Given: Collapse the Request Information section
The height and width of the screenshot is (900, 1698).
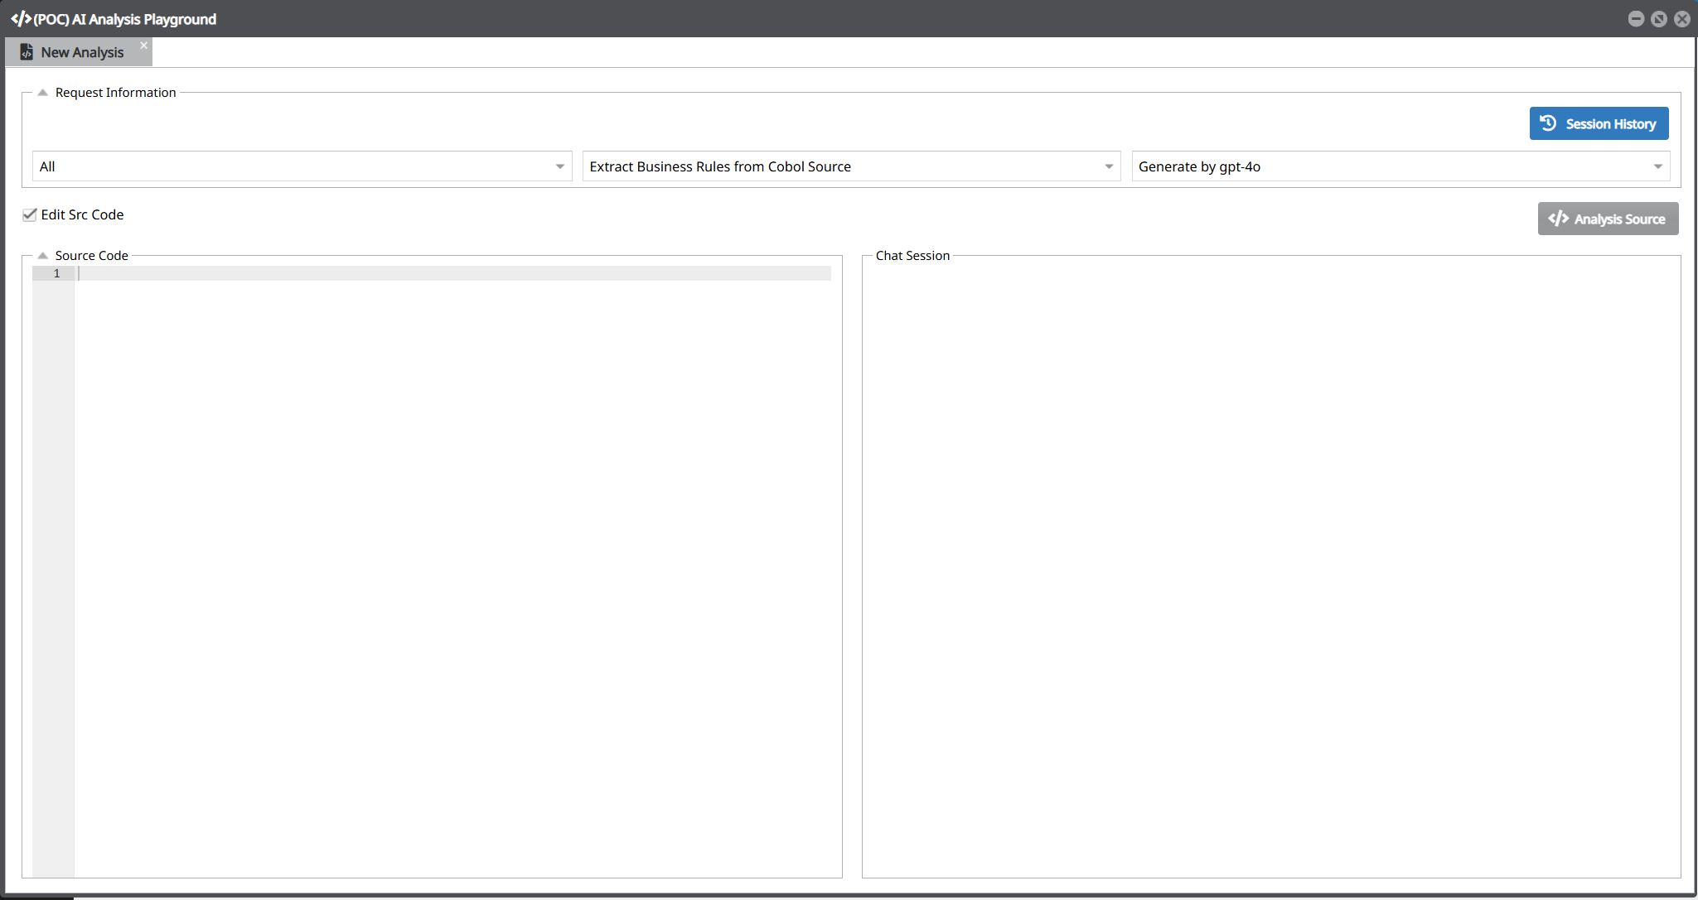Looking at the screenshot, I should tap(42, 93).
